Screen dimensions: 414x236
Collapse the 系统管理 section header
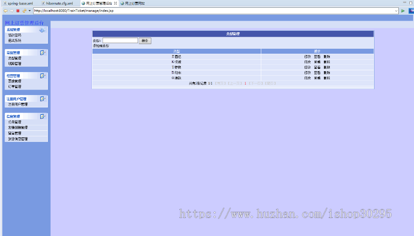pyautogui.click(x=26, y=30)
